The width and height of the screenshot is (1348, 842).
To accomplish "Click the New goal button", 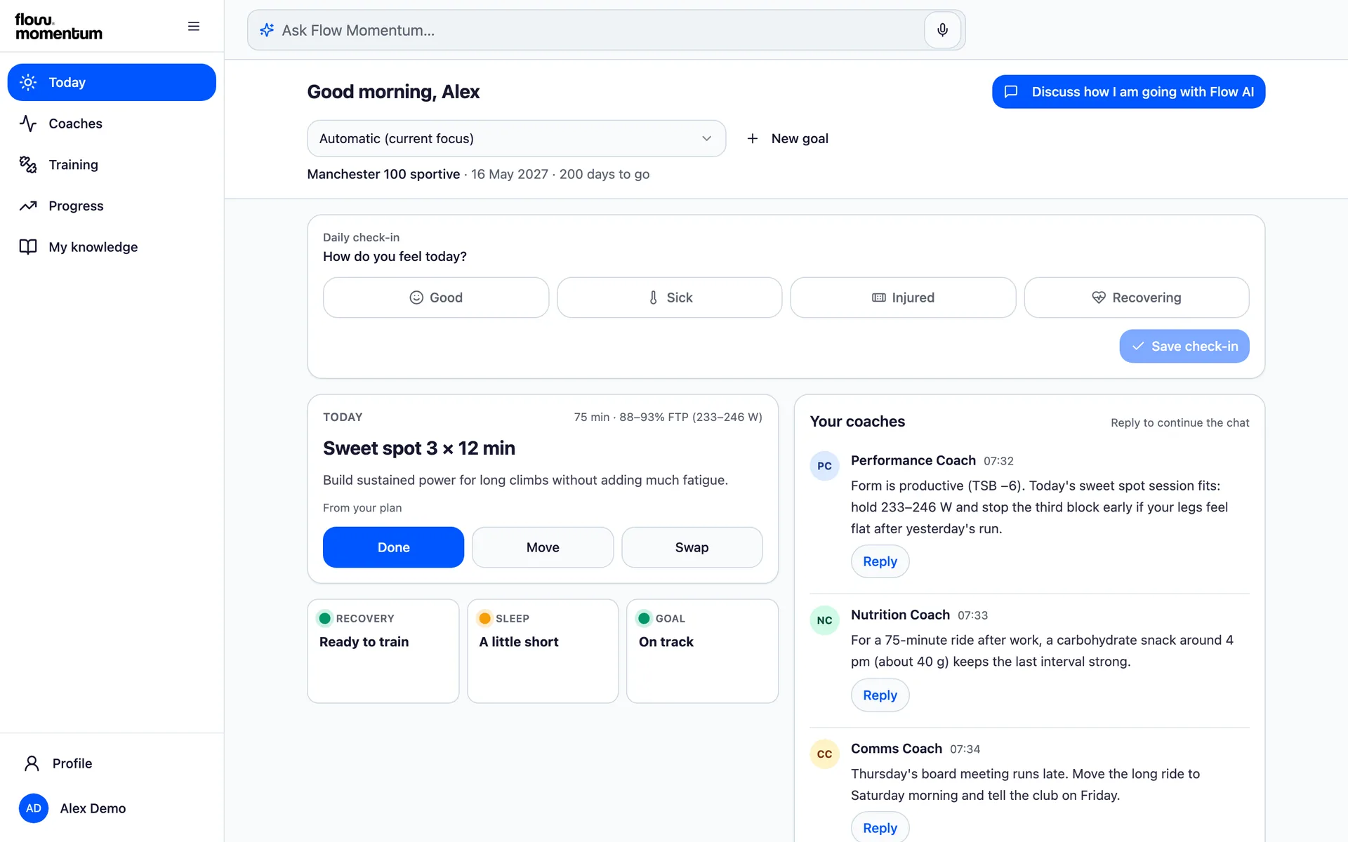I will [788, 139].
